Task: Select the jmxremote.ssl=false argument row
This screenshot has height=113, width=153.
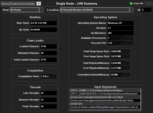Action: pyautogui.click(x=105, y=97)
